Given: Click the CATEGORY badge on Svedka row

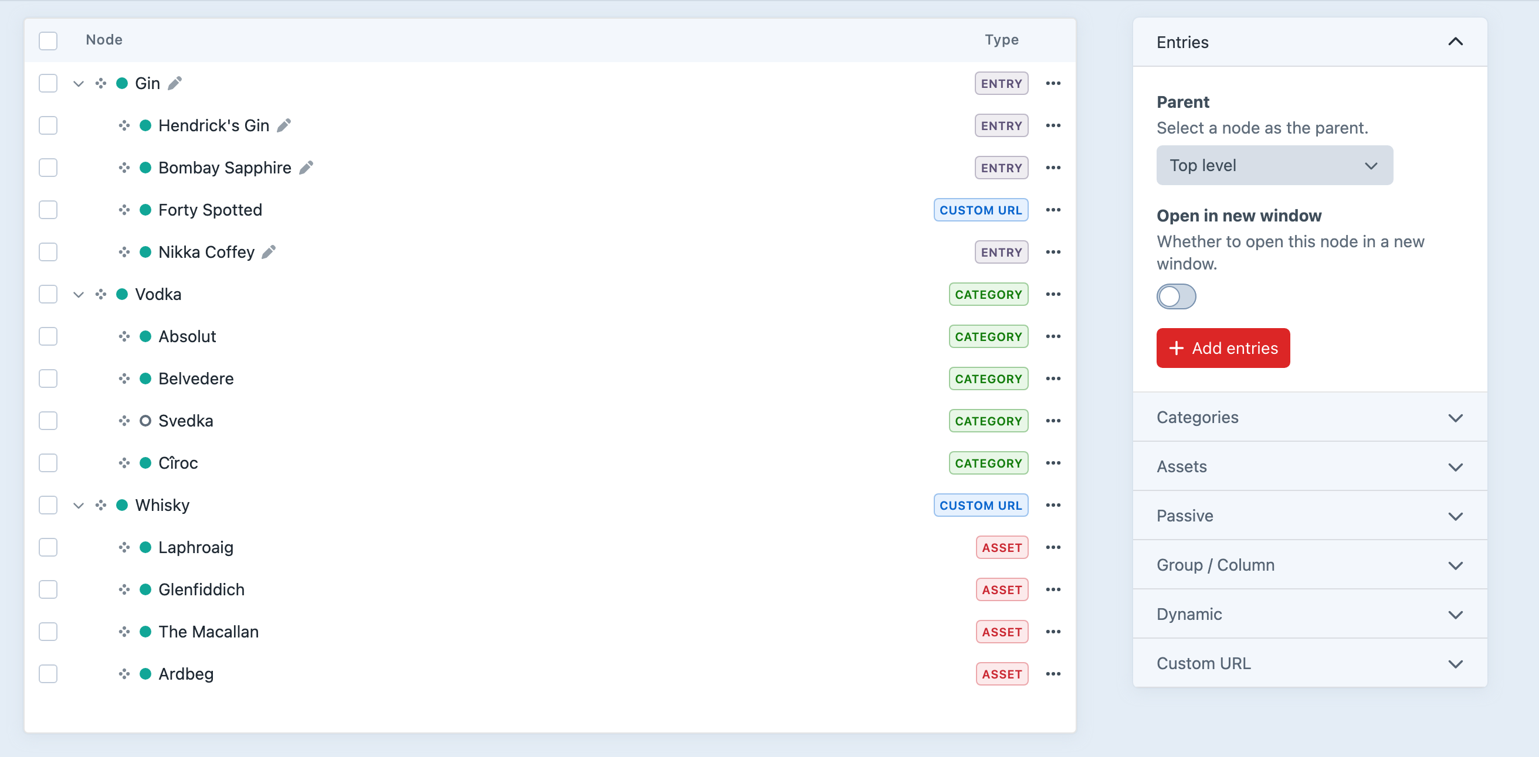Looking at the screenshot, I should 988,421.
